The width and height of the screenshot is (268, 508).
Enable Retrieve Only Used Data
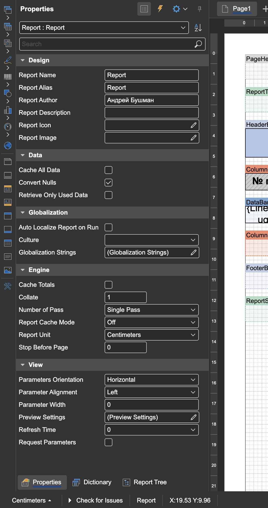coord(109,195)
